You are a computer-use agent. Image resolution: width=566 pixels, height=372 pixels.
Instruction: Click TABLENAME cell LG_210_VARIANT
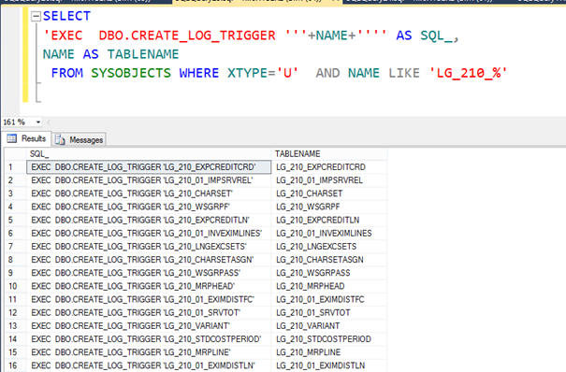(x=329, y=326)
